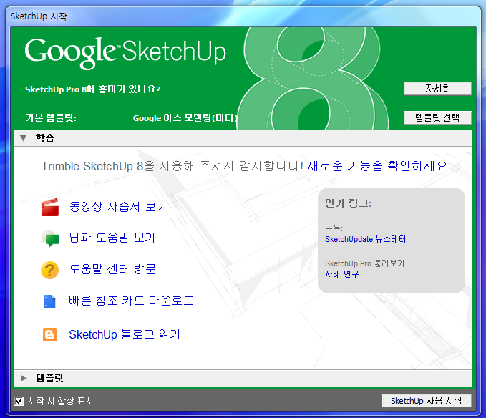This screenshot has height=418, width=486.
Task: Open the 빠른 참조 카드 다운로드 link
Action: tap(131, 301)
